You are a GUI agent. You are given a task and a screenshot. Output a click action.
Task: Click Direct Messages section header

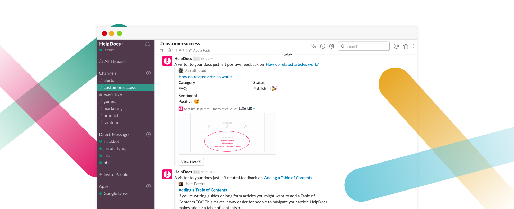115,134
